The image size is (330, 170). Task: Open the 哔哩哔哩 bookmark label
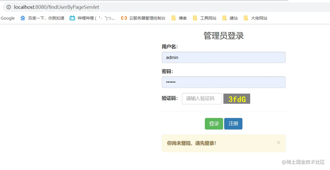(x=96, y=18)
